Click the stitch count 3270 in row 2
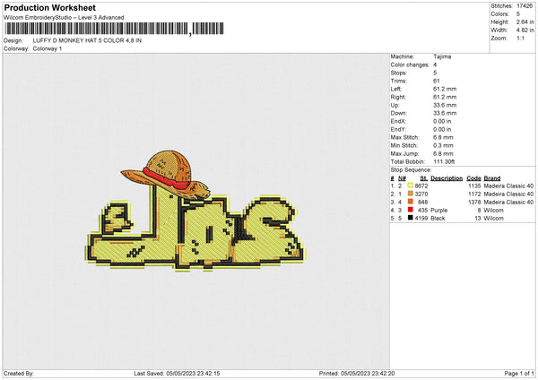The image size is (538, 380). click(x=421, y=194)
